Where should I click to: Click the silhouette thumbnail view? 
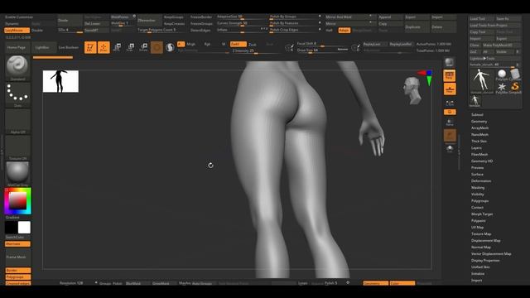point(60,81)
